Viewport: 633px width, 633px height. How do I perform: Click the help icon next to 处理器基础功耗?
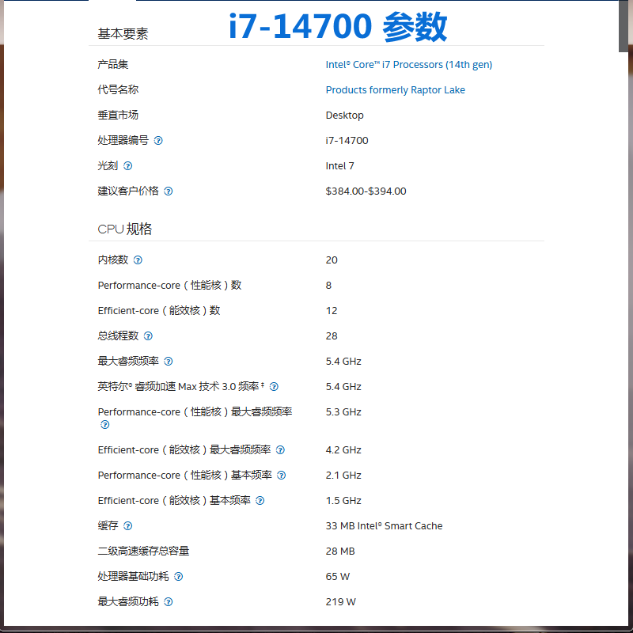[x=179, y=577]
